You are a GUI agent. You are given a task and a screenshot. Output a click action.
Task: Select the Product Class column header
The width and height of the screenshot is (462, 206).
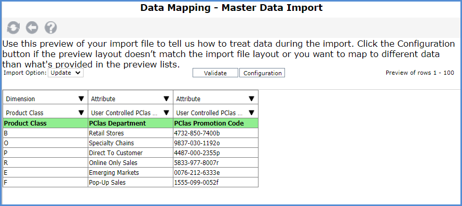point(45,123)
